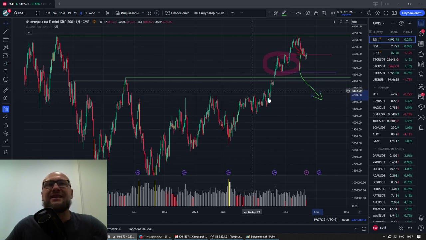This screenshot has width=426, height=240.
Task: Open Paint from the Windows taskbar
Action: pyautogui.click(x=261, y=237)
